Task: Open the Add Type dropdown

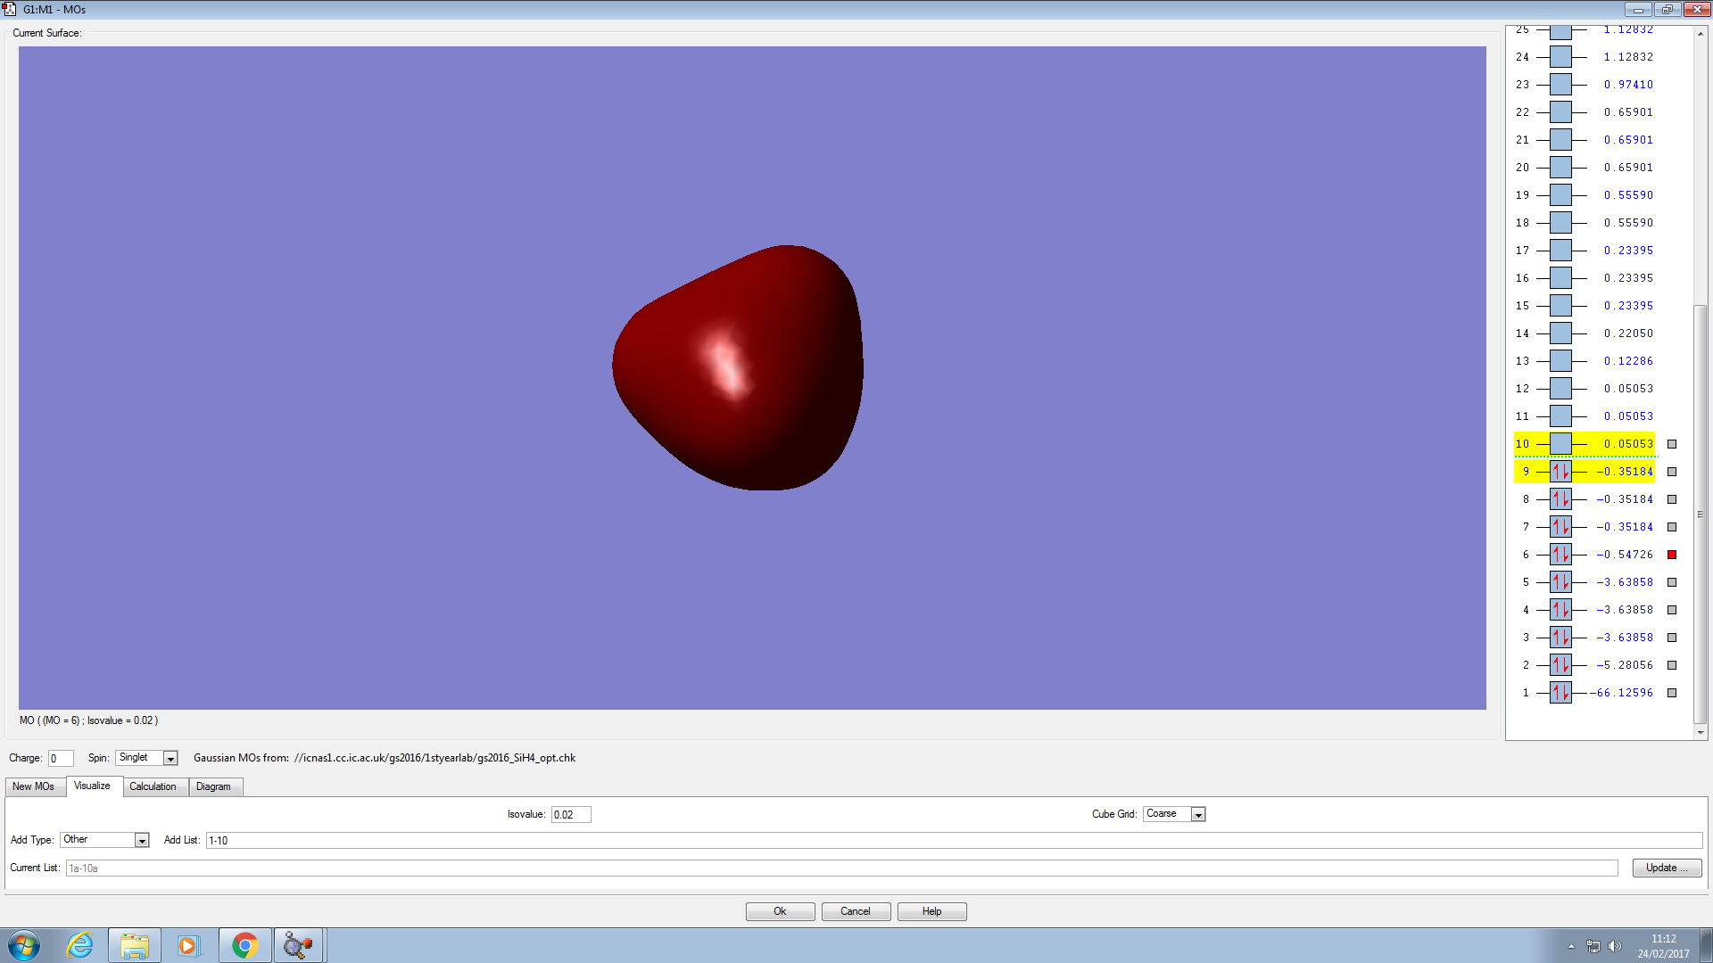Action: tap(141, 840)
